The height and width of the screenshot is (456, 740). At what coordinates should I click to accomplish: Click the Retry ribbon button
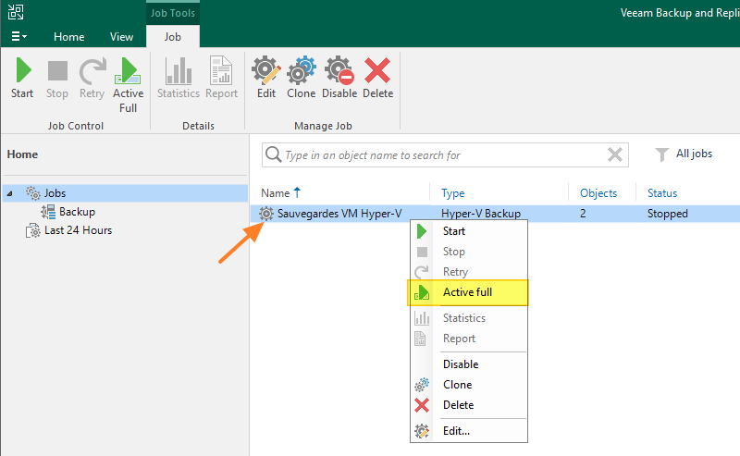pyautogui.click(x=92, y=78)
